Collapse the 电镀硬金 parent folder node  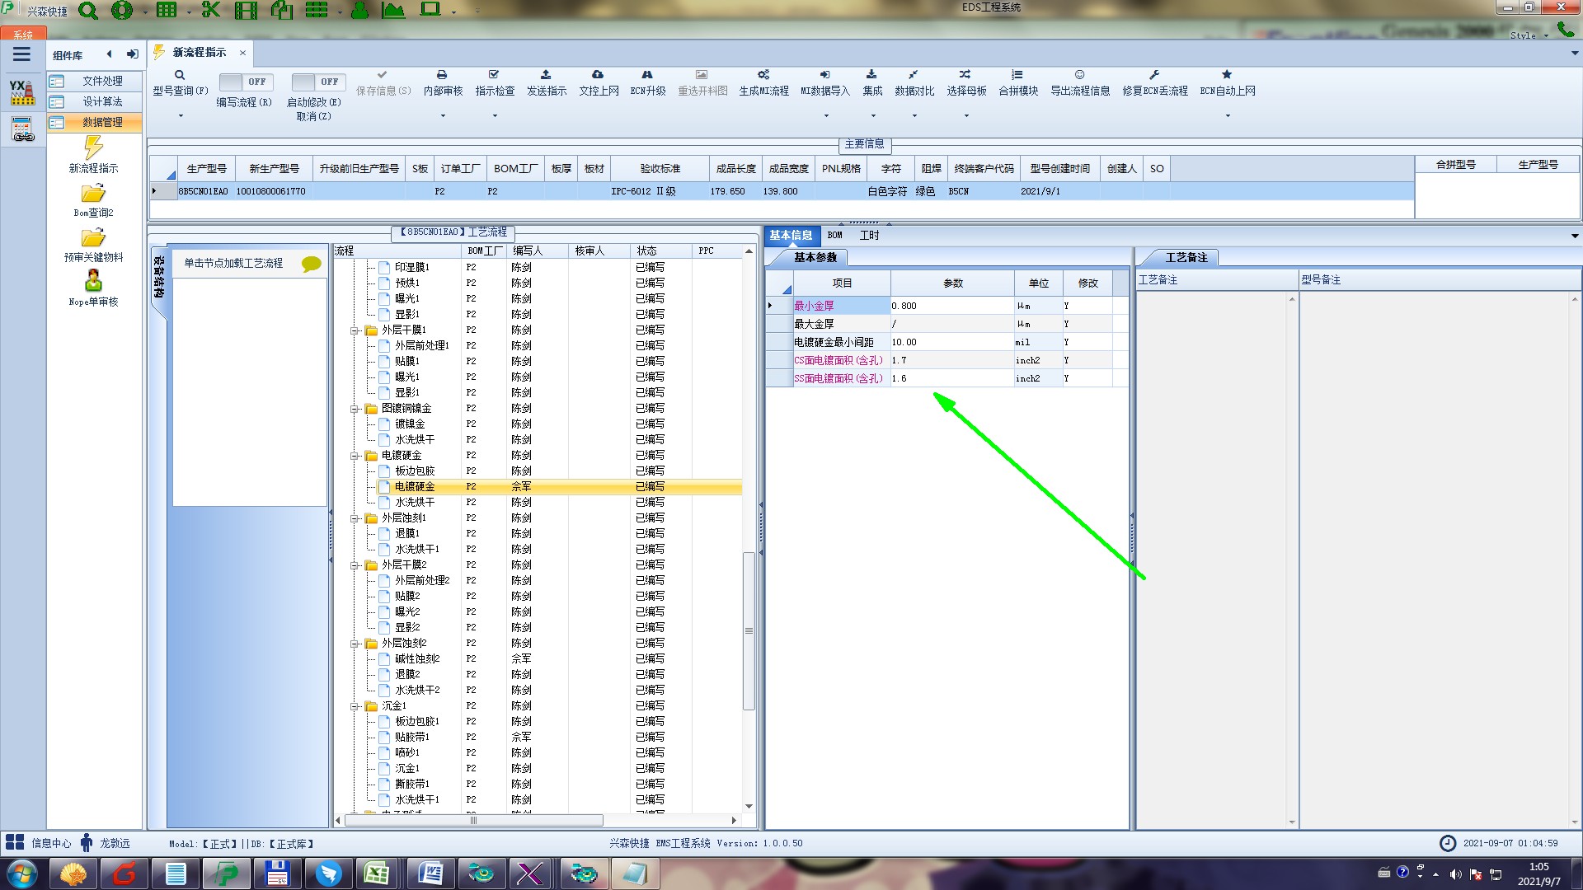355,456
